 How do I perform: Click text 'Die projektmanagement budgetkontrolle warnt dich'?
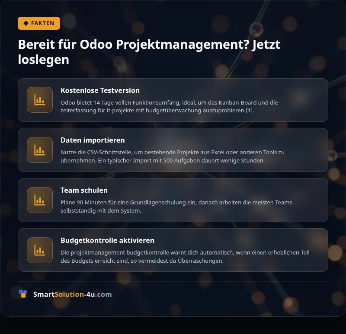(x=129, y=253)
